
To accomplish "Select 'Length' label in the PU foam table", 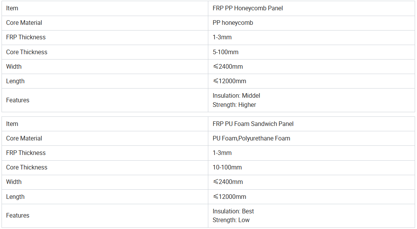I will [15, 197].
